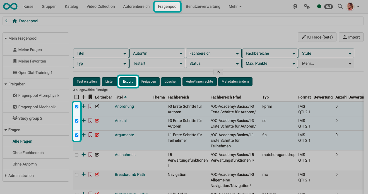Image resolution: width=368 pixels, height=194 pixels.
Task: Open the gears administration icon
Action: (307, 6)
